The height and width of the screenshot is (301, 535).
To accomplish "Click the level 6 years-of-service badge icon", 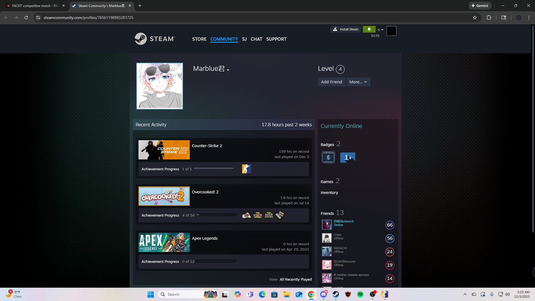I will pos(328,157).
